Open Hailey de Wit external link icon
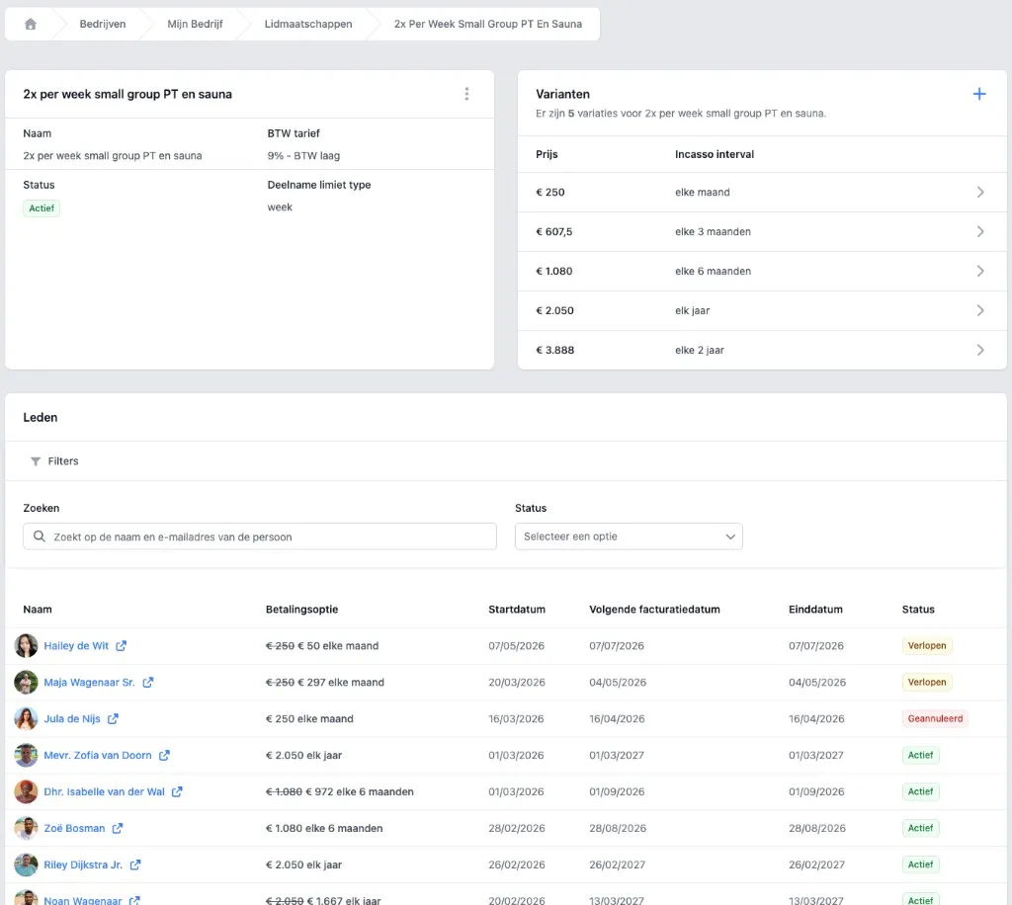The height and width of the screenshot is (905, 1012). (x=122, y=646)
